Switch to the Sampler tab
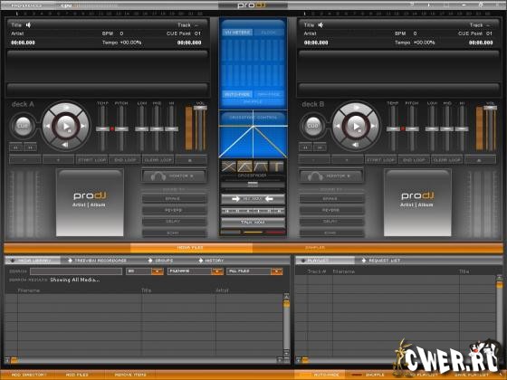This screenshot has width=507, height=380. tap(315, 248)
